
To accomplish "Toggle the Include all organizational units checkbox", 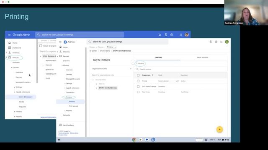I will click(41, 46).
